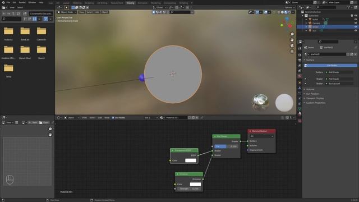Click Emission node color swatch
The image size is (359, 202).
coord(195,185)
